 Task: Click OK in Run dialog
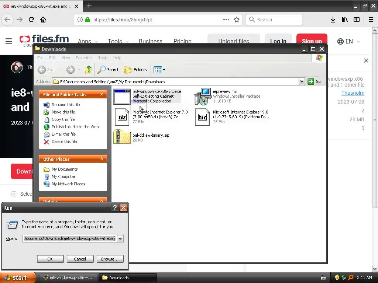pyautogui.click(x=50, y=259)
